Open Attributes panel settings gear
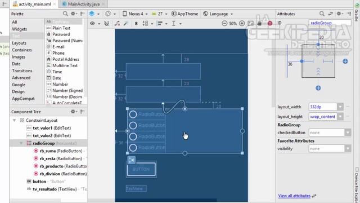360x203 pixels. pos(340,14)
